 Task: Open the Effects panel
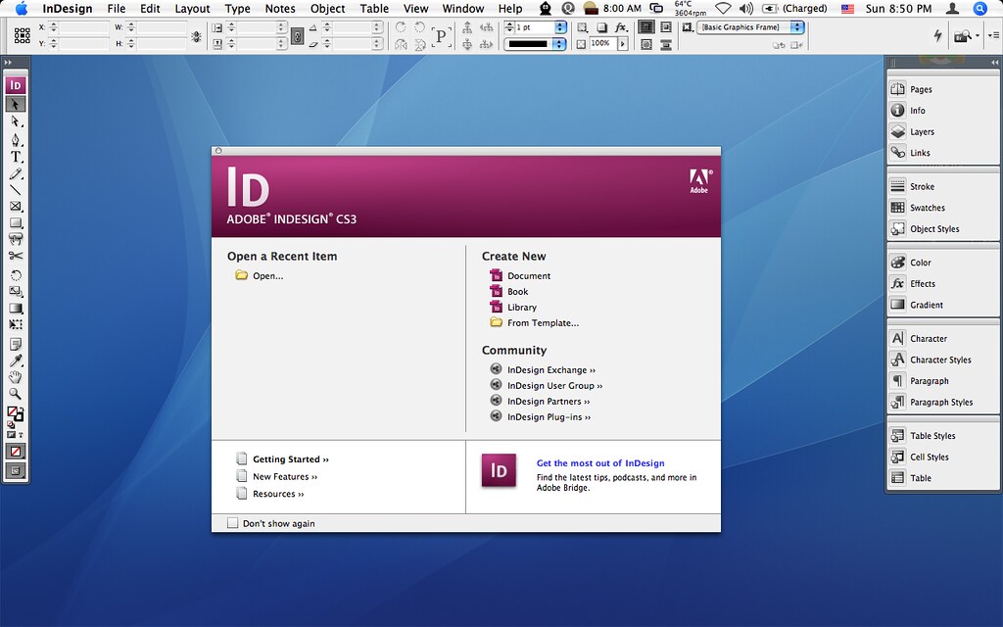tap(922, 284)
